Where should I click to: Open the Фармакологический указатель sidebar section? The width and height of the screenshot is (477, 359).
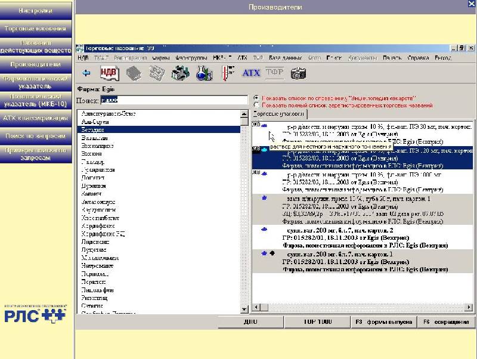[36, 82]
